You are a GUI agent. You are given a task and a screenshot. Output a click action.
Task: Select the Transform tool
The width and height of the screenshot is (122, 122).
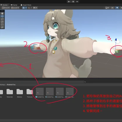tap(2, 27)
